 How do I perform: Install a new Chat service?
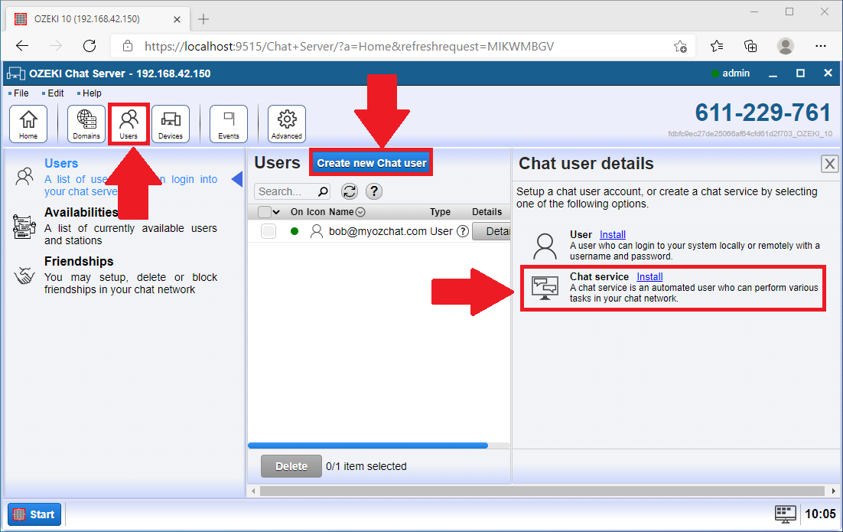pos(649,276)
